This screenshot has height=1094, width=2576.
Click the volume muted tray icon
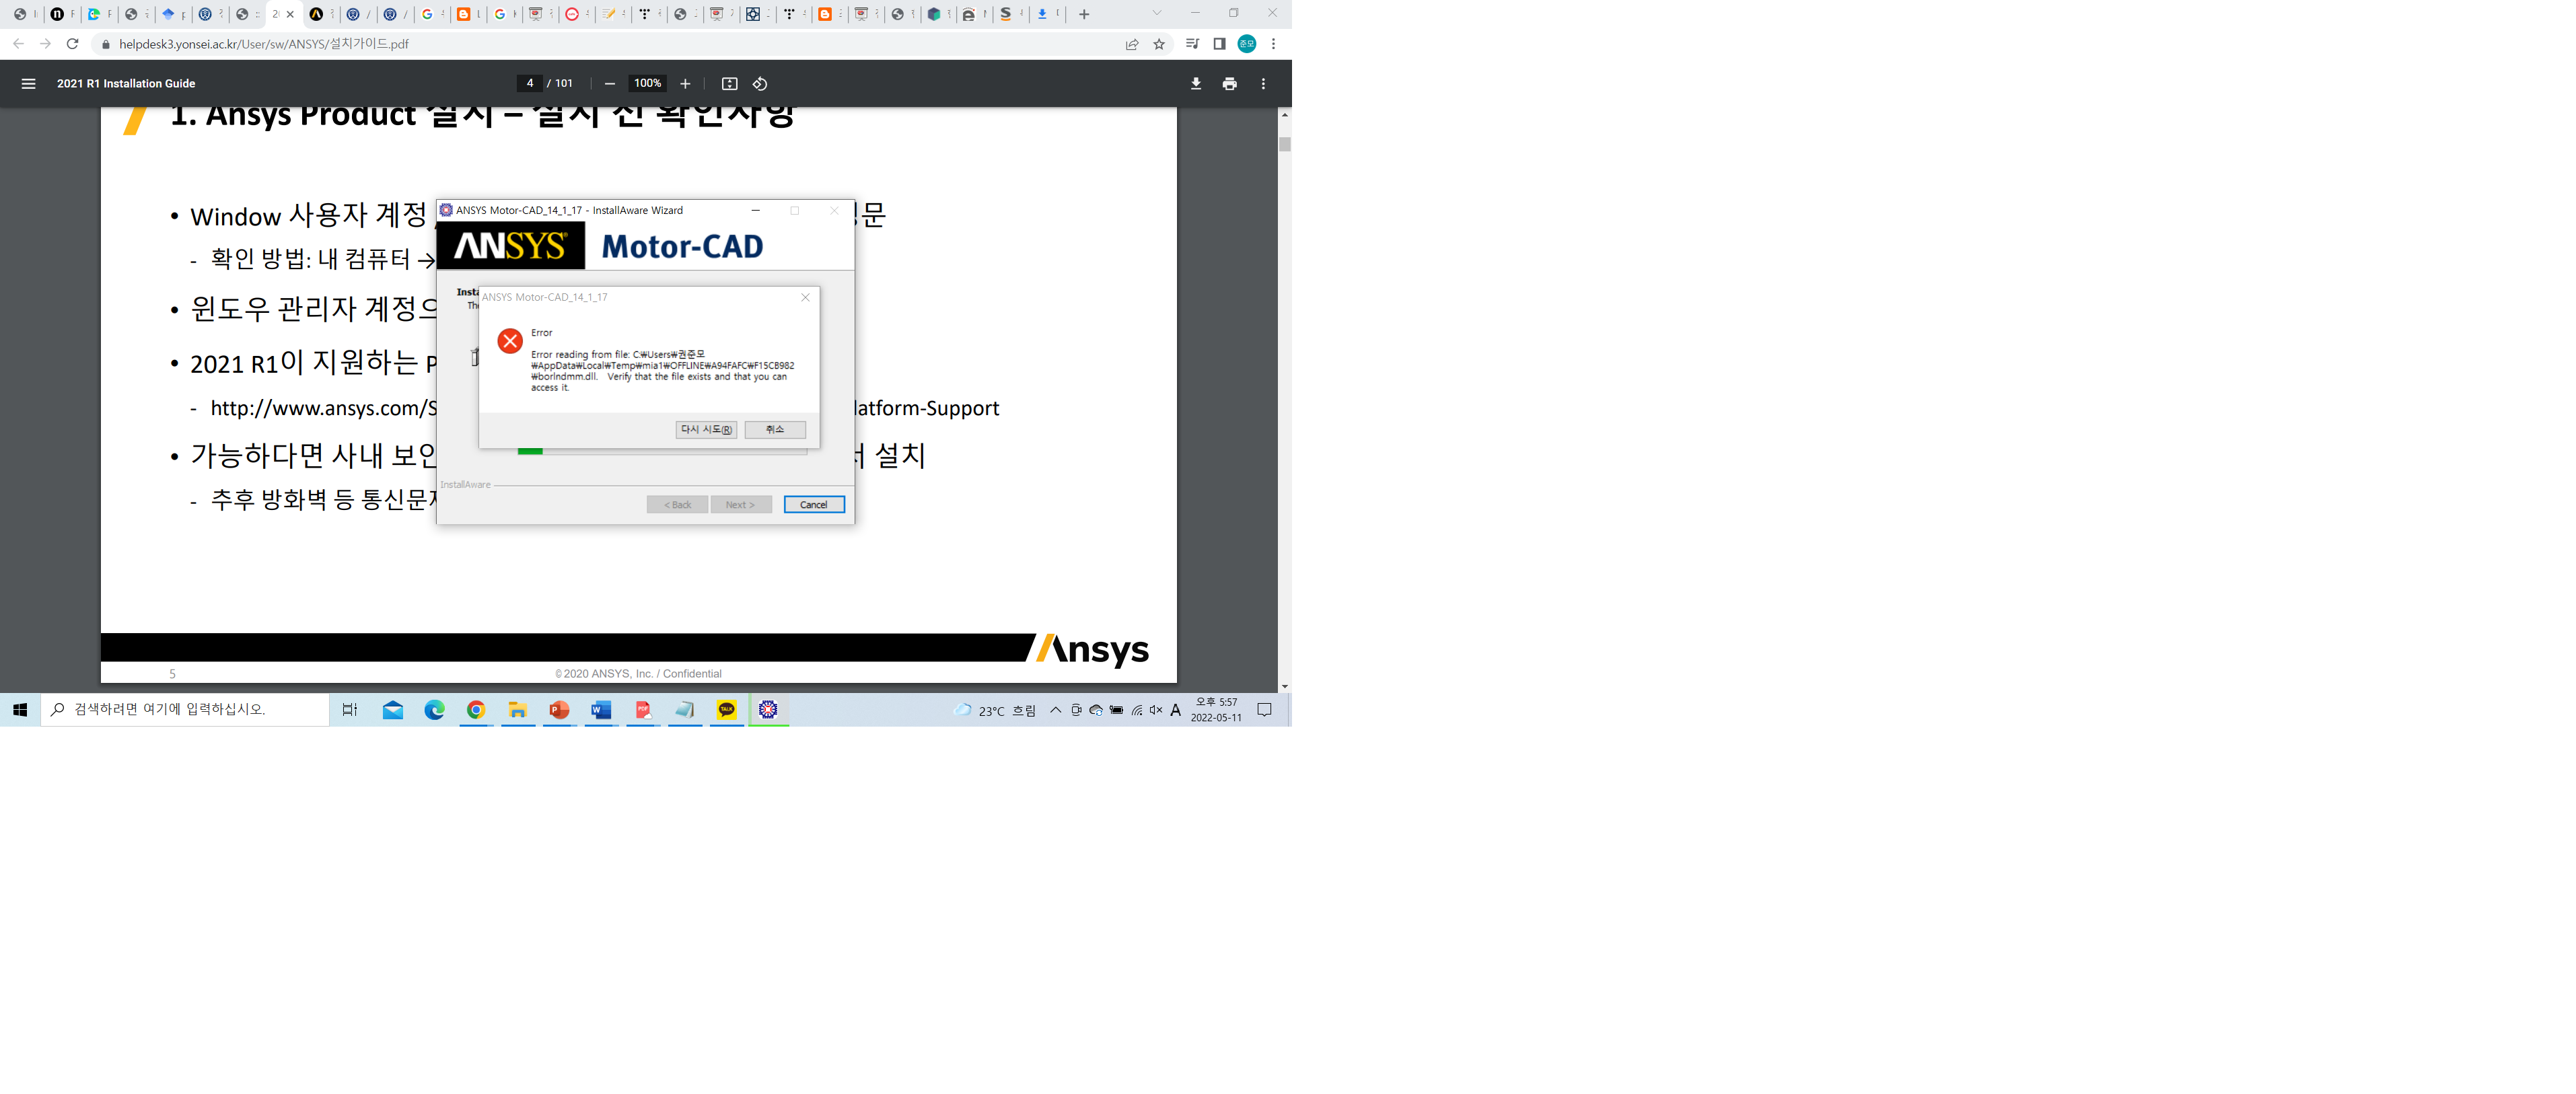click(x=1156, y=709)
